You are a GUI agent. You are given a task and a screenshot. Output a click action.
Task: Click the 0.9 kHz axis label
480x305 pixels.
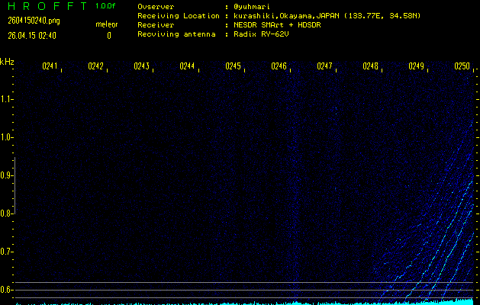(6, 175)
